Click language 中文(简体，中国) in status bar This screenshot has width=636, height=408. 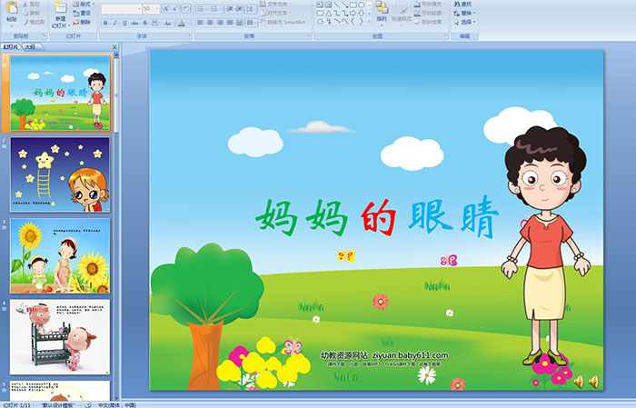click(117, 404)
